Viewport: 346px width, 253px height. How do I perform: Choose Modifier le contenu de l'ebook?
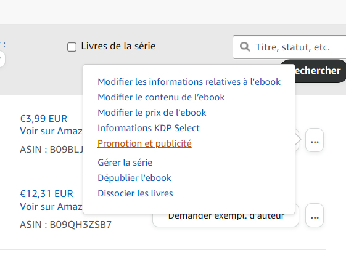pyautogui.click(x=161, y=97)
